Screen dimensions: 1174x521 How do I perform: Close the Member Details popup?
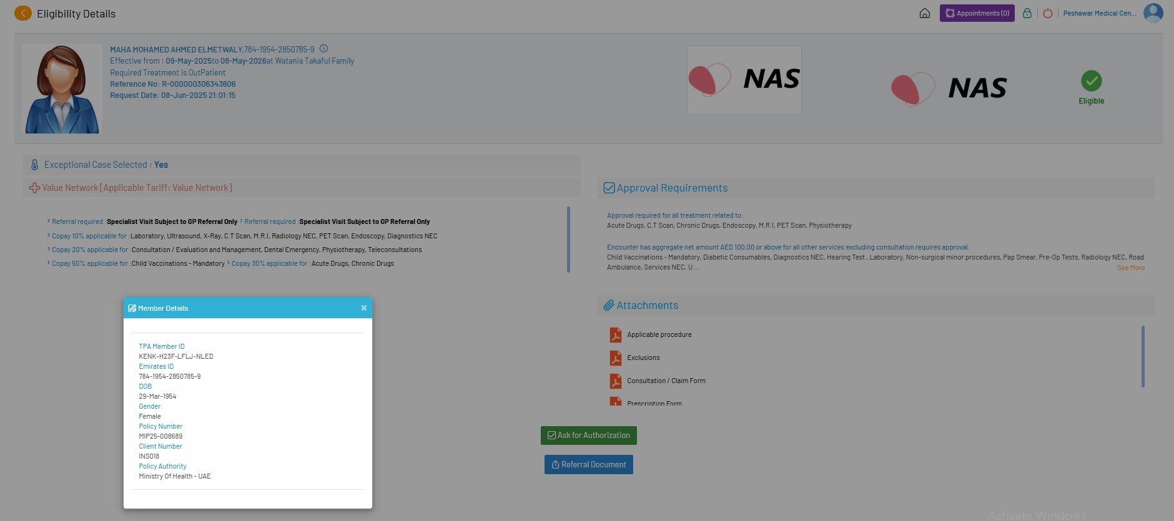click(x=364, y=308)
